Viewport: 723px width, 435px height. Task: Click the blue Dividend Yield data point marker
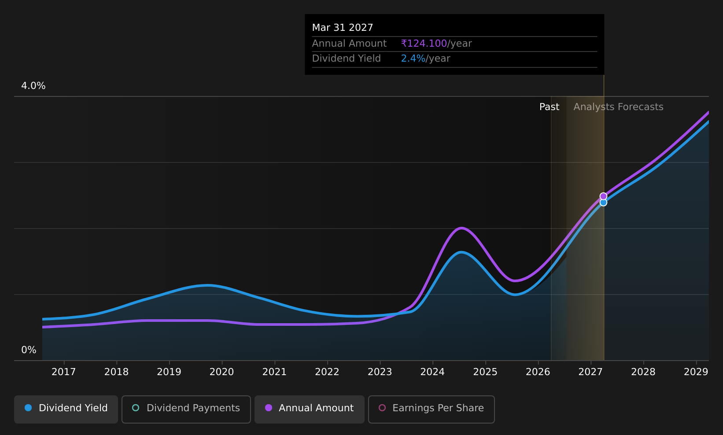tap(603, 203)
